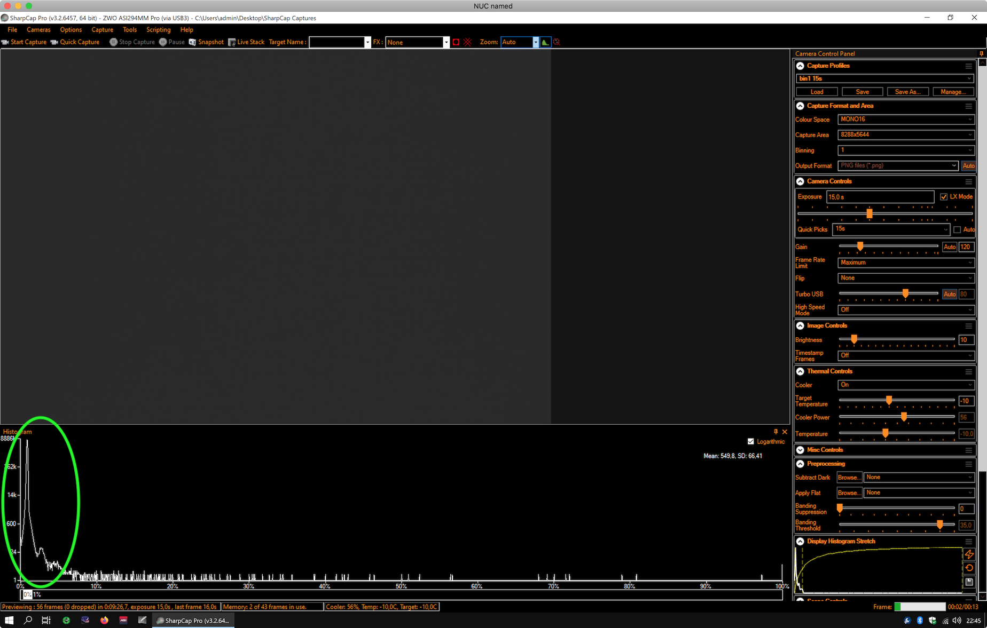Viewport: 987px width, 628px height.
Task: Open the capture profile dropdown bin1 15s
Action: point(885,78)
